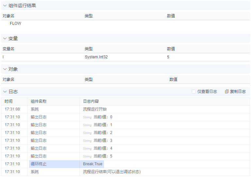Click the 组件名称 log column header
Viewport: 251px width, 177px height.
(x=39, y=101)
